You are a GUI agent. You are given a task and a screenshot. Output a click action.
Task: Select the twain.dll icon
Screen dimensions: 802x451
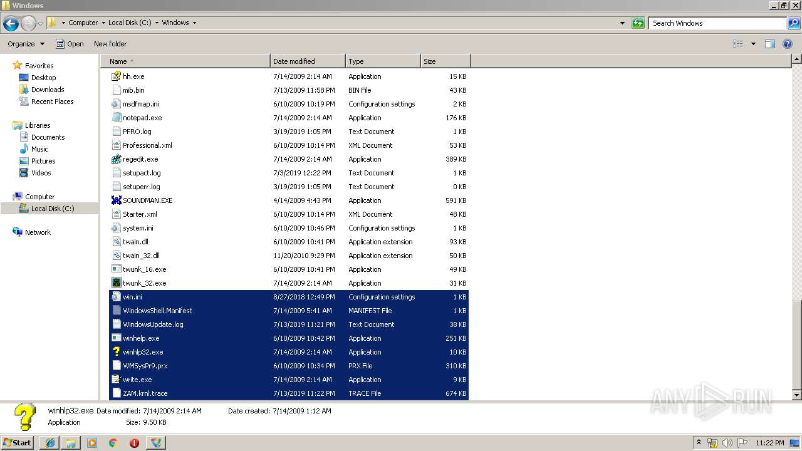pyautogui.click(x=116, y=242)
